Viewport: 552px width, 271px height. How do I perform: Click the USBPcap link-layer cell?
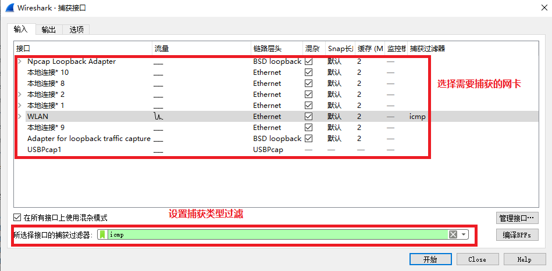coord(268,150)
